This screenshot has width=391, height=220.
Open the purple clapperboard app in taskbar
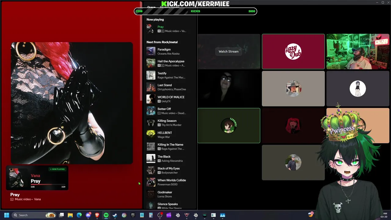pos(169,215)
